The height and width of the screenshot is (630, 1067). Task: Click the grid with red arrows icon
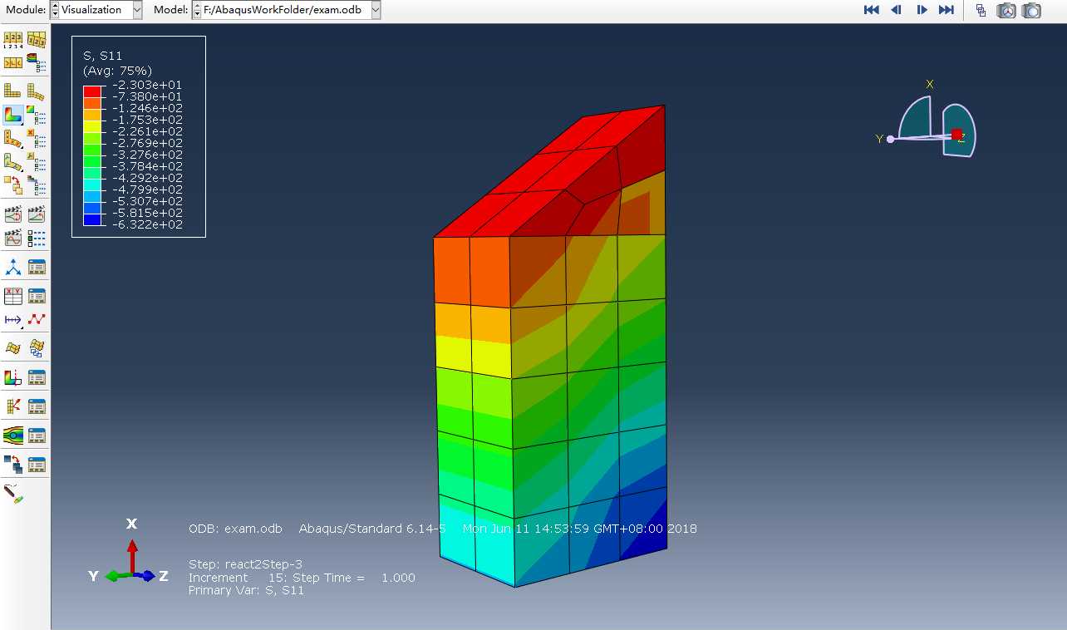13,406
